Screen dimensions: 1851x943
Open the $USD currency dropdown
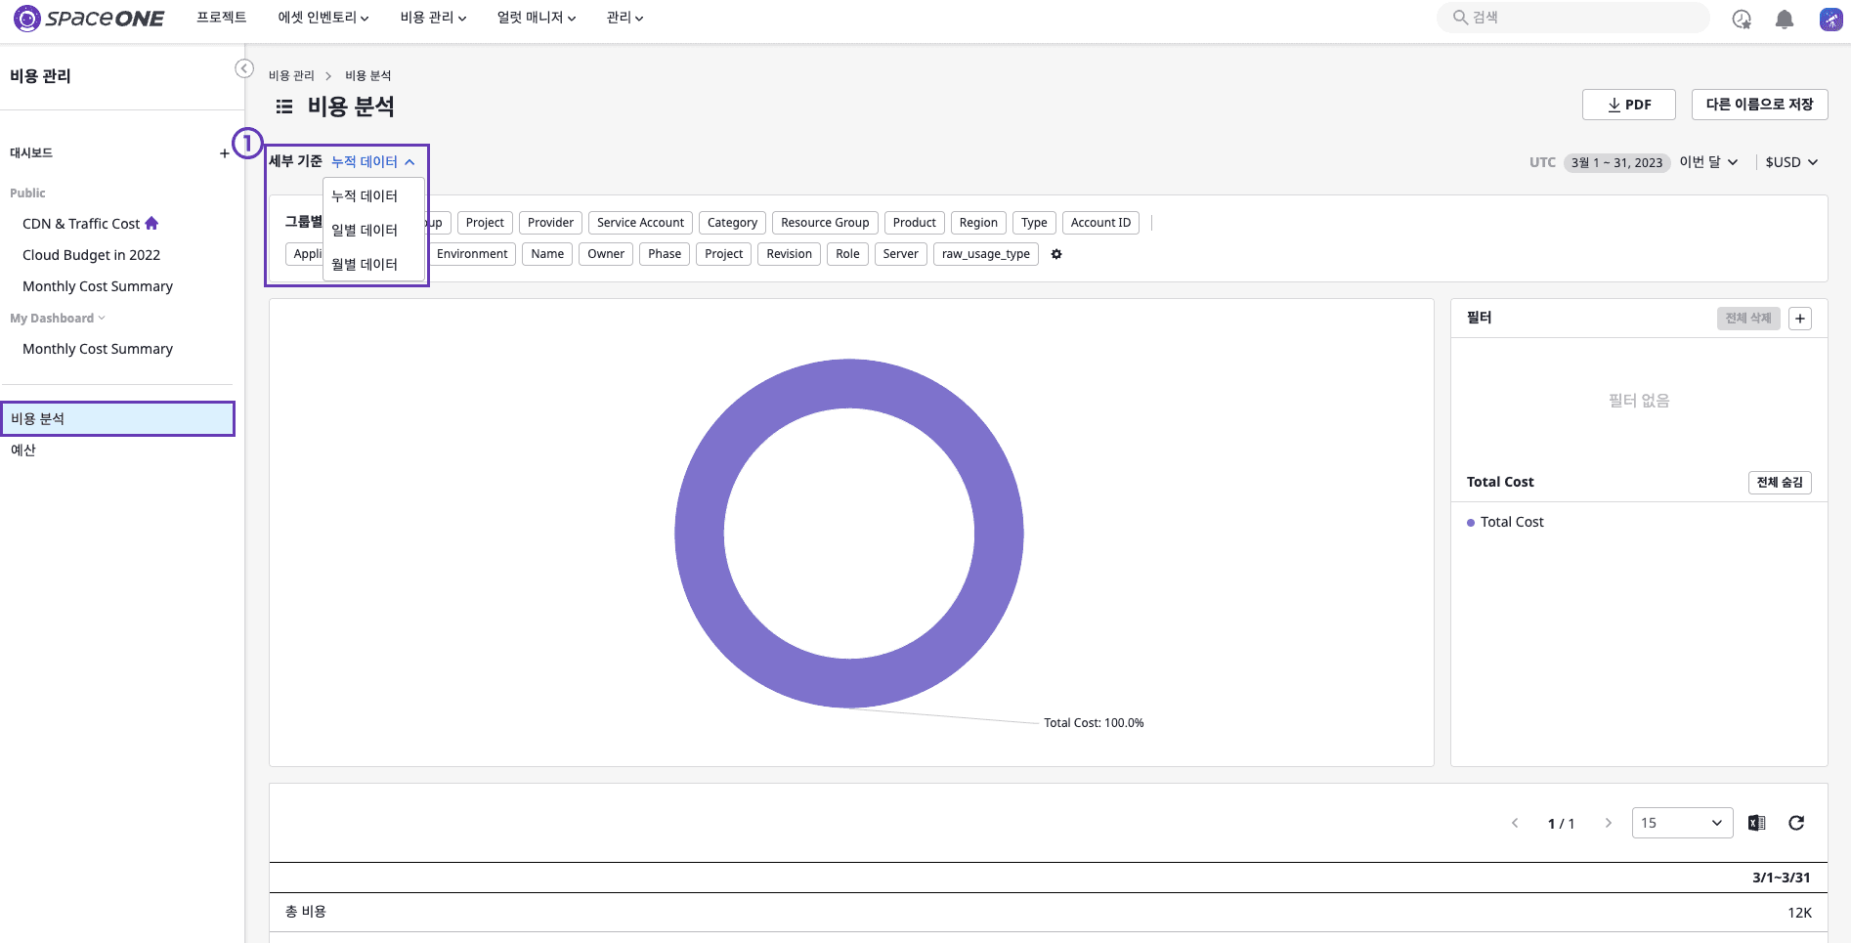pyautogui.click(x=1791, y=162)
